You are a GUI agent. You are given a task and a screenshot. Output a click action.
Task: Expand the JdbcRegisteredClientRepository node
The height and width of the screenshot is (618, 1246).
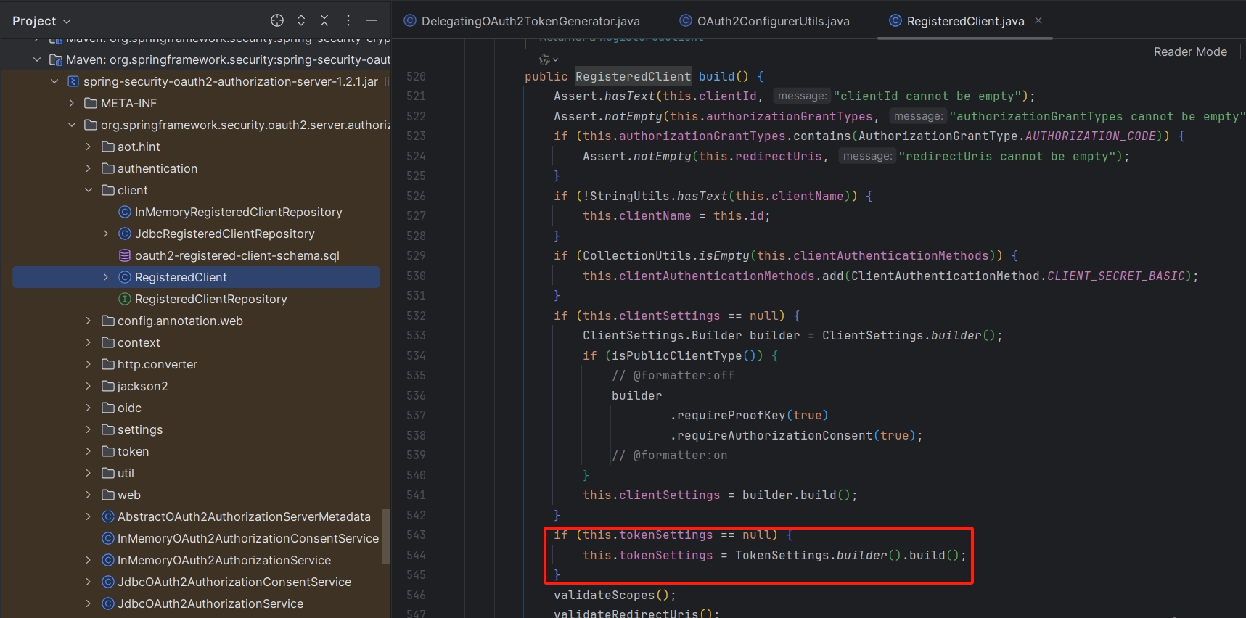click(x=106, y=234)
